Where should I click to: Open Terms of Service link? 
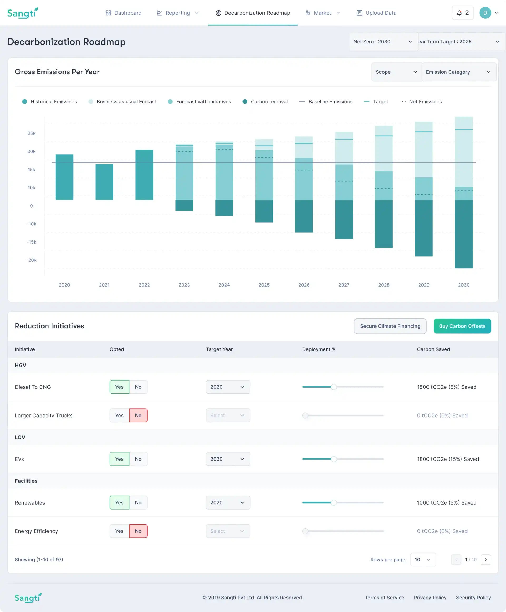pos(385,598)
